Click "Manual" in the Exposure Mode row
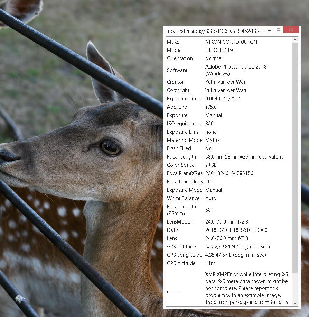 (214, 190)
